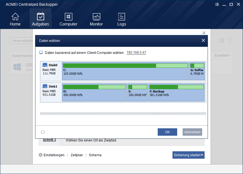Close the Daten wählen dialog

coord(203,40)
